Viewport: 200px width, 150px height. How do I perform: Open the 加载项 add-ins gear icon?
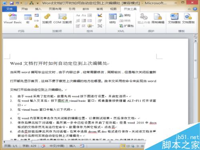pos(47,19)
